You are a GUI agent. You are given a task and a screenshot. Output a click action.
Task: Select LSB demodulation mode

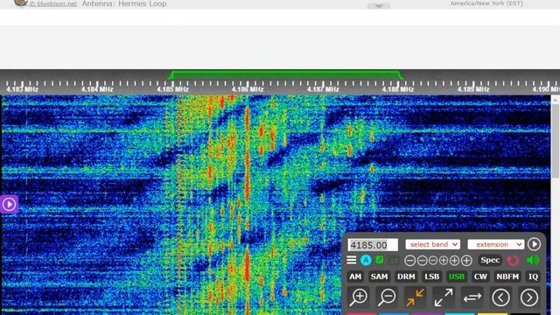431,276
